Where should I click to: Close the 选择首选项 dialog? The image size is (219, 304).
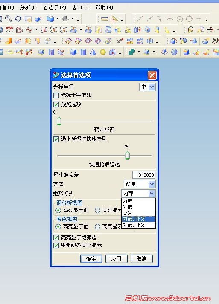[152, 75]
